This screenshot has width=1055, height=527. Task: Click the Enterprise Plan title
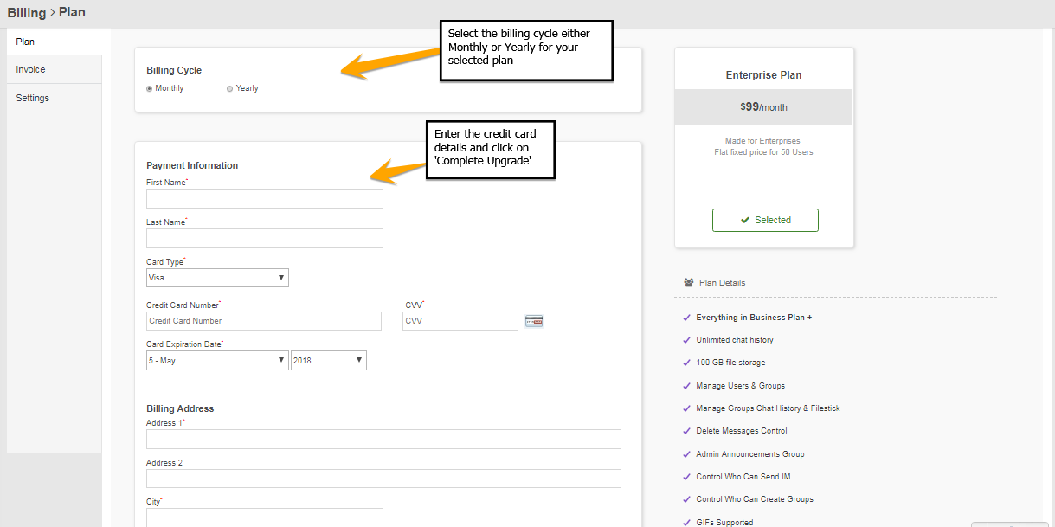pos(763,75)
